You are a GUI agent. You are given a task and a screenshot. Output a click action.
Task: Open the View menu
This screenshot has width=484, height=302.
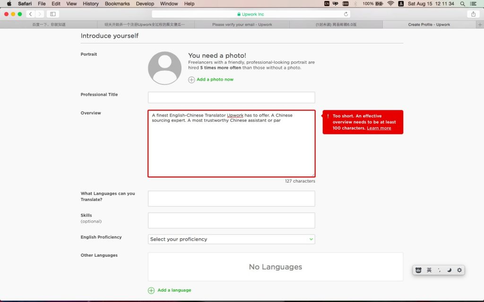pyautogui.click(x=71, y=4)
